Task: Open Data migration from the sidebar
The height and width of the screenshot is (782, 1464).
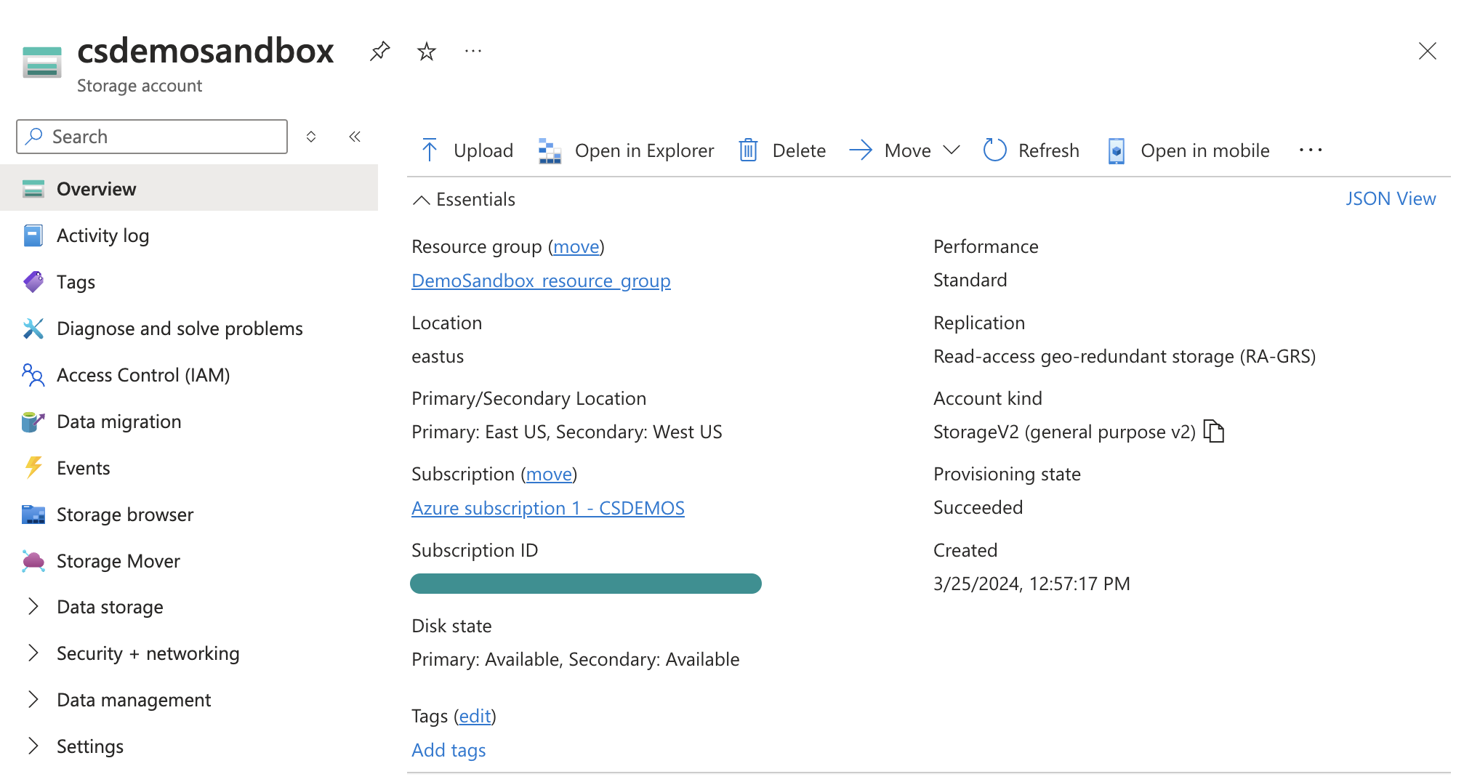Action: click(118, 421)
